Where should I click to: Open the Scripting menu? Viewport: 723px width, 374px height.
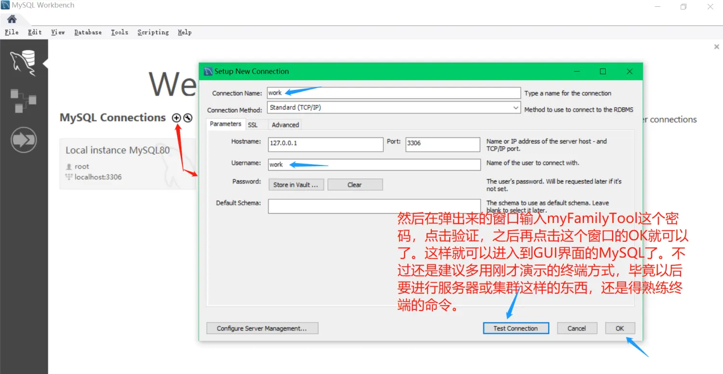(153, 32)
